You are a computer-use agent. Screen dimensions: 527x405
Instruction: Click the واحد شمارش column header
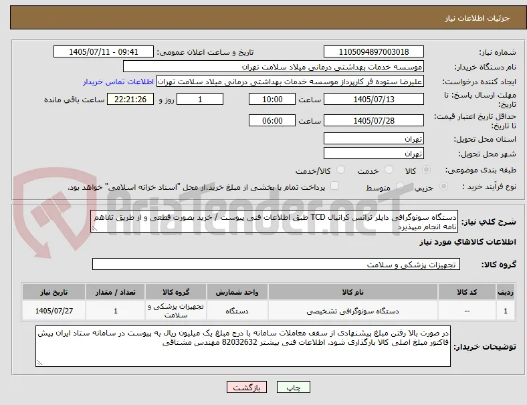[237, 292]
